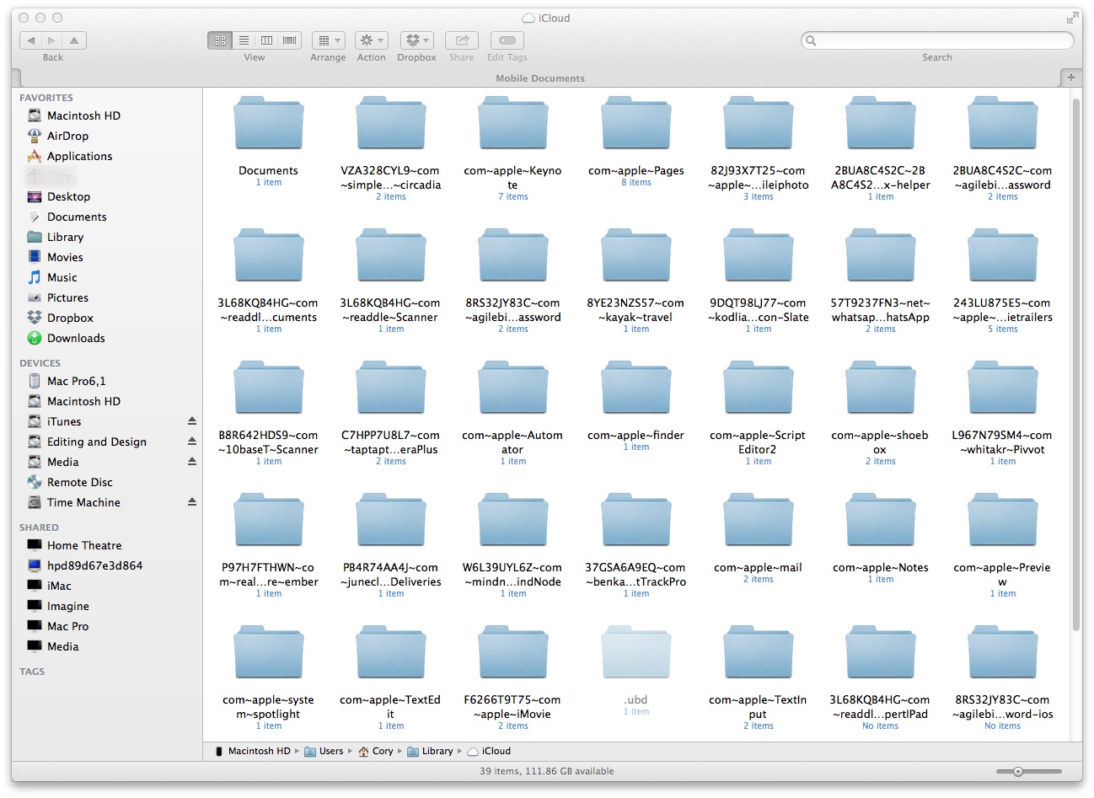Image resolution: width=1094 pixels, height=798 pixels.
Task: Open the Dropbox toolbar menu
Action: point(416,40)
